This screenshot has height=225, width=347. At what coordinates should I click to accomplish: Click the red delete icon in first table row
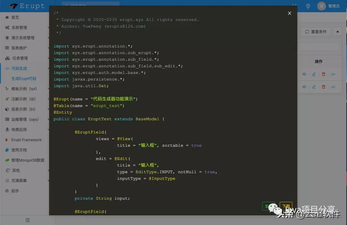(324, 74)
